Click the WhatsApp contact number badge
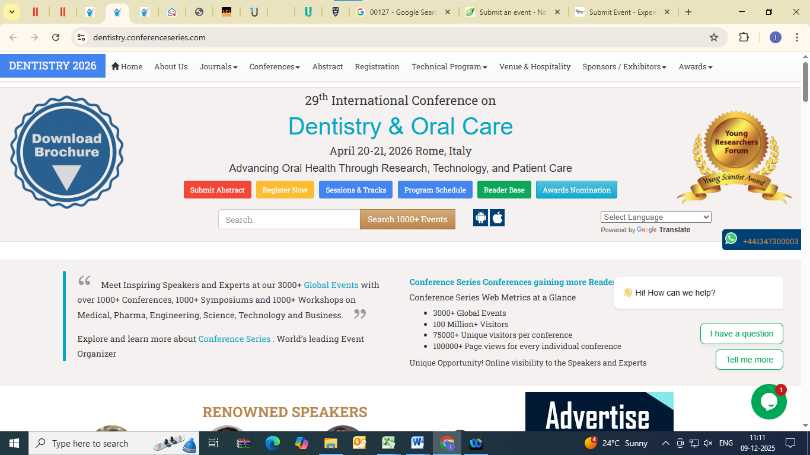The width and height of the screenshot is (810, 455). (761, 240)
